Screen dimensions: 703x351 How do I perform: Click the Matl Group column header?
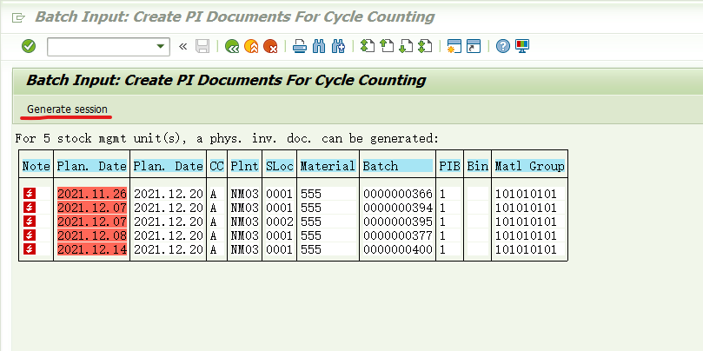tap(529, 166)
